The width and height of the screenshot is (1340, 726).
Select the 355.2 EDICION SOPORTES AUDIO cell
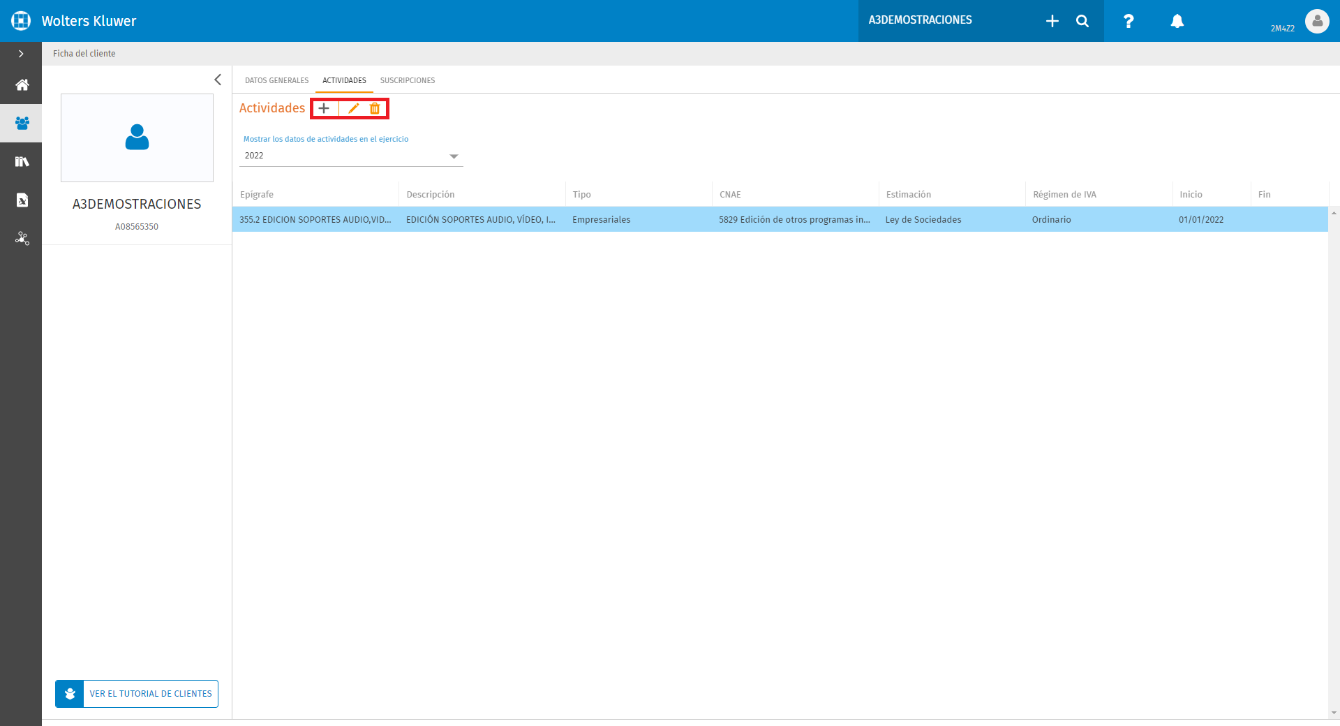[315, 219]
